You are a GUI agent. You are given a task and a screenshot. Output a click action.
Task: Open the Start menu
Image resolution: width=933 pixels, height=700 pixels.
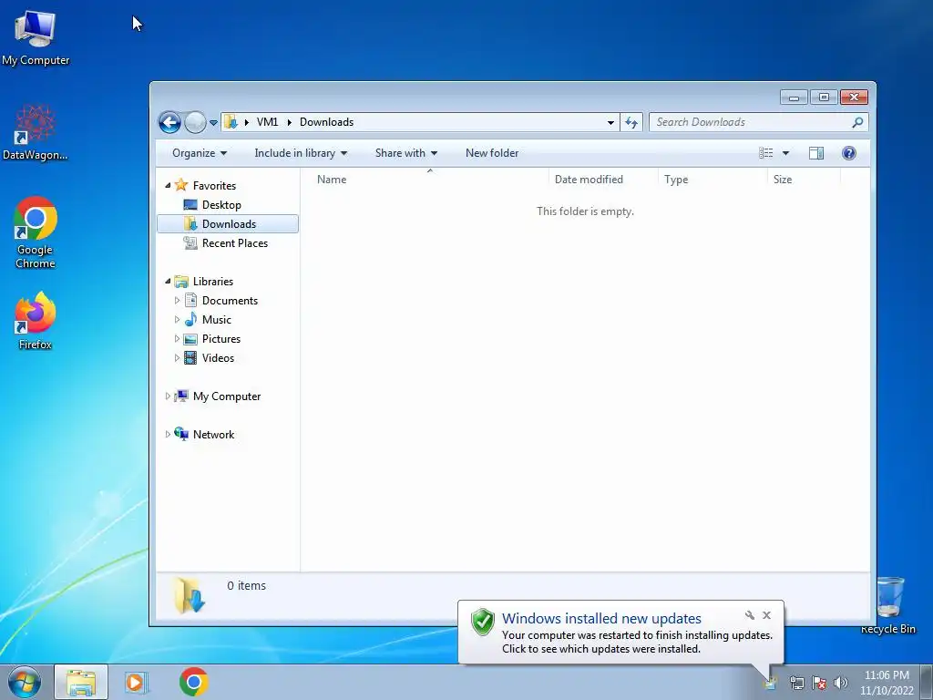click(25, 682)
